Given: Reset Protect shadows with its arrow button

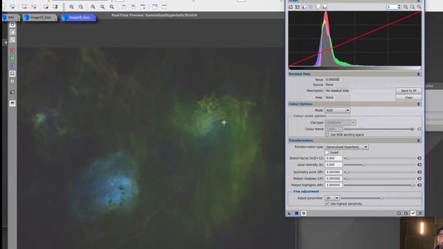Looking at the screenshot, I should click(419, 178).
